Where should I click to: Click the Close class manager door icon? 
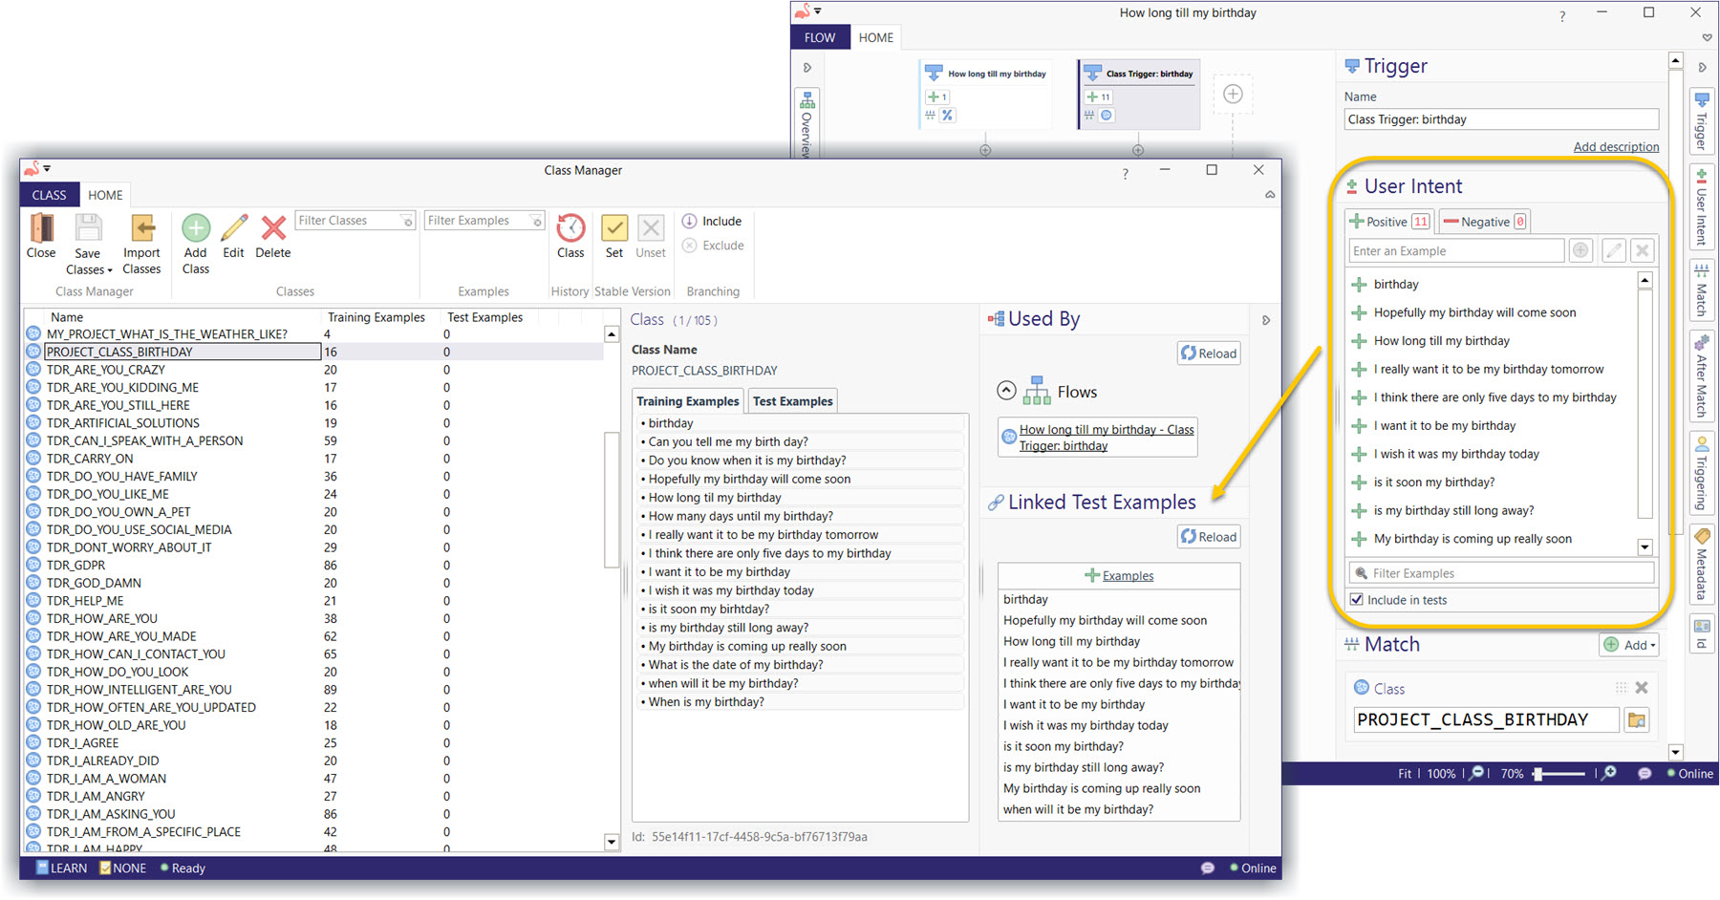pyautogui.click(x=41, y=229)
